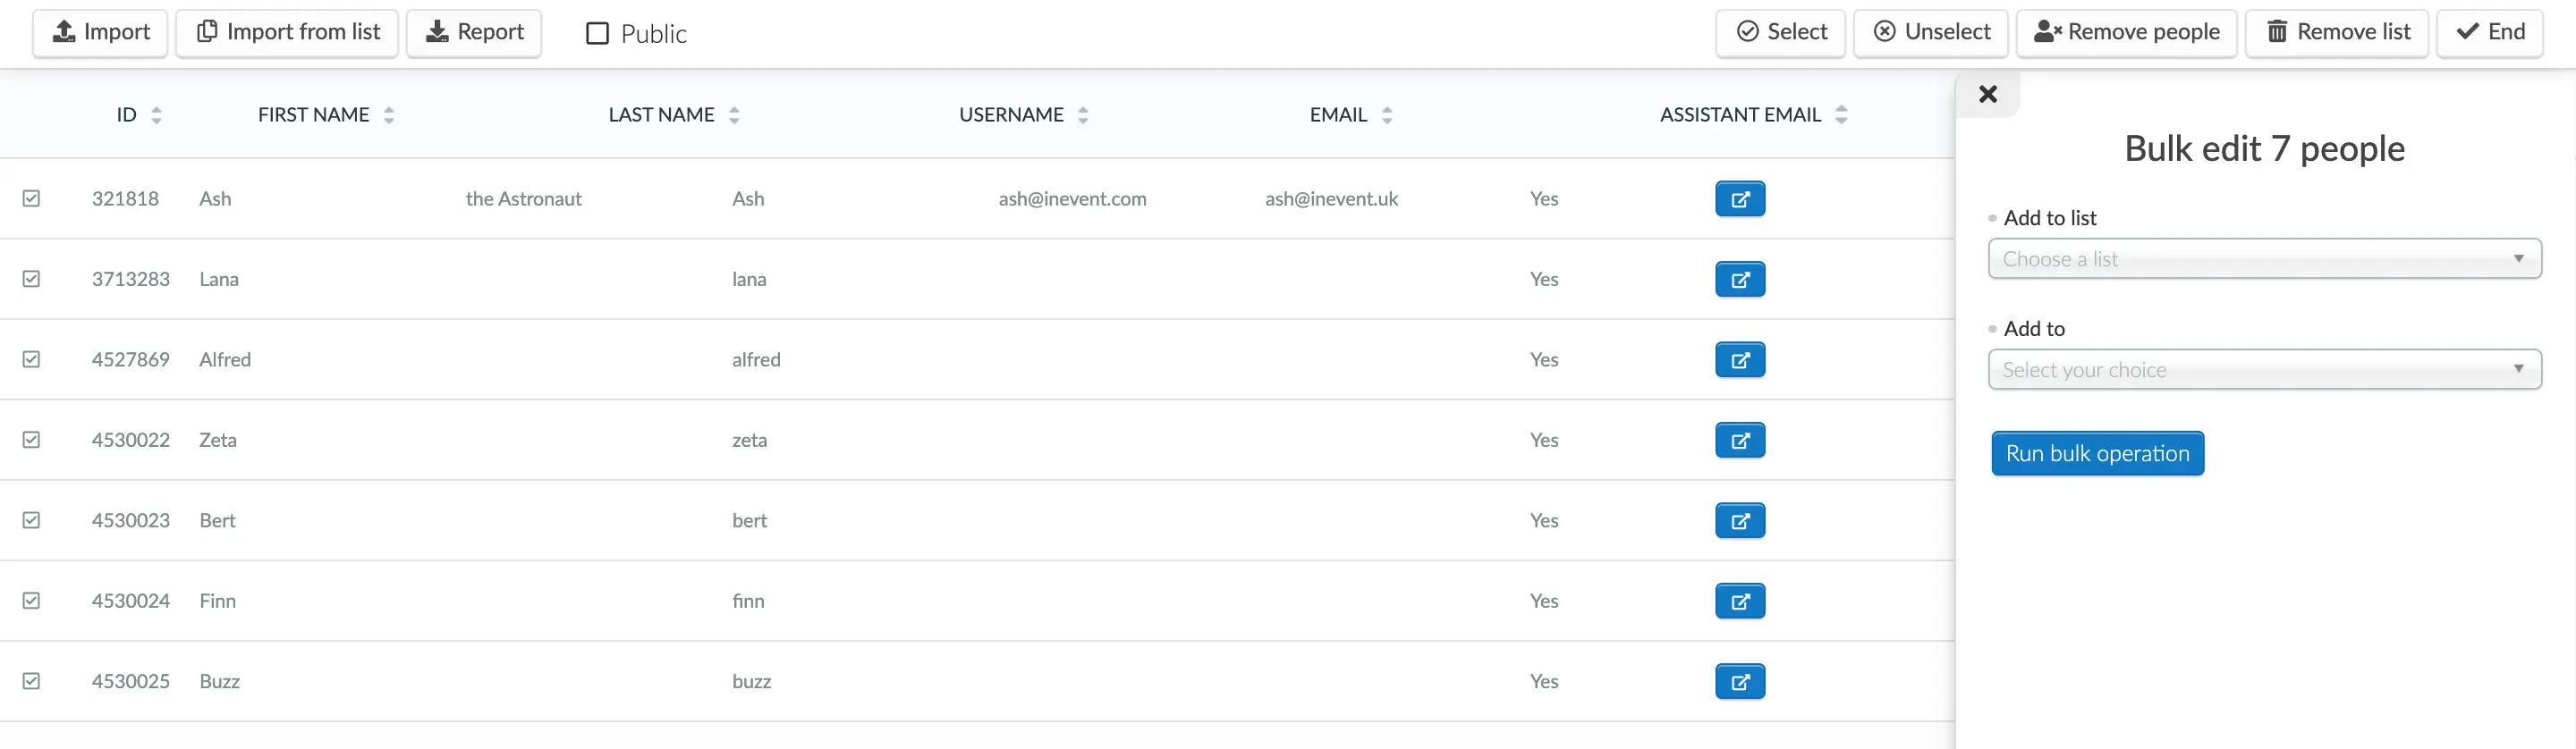Sort by ID column arrows

[156, 114]
